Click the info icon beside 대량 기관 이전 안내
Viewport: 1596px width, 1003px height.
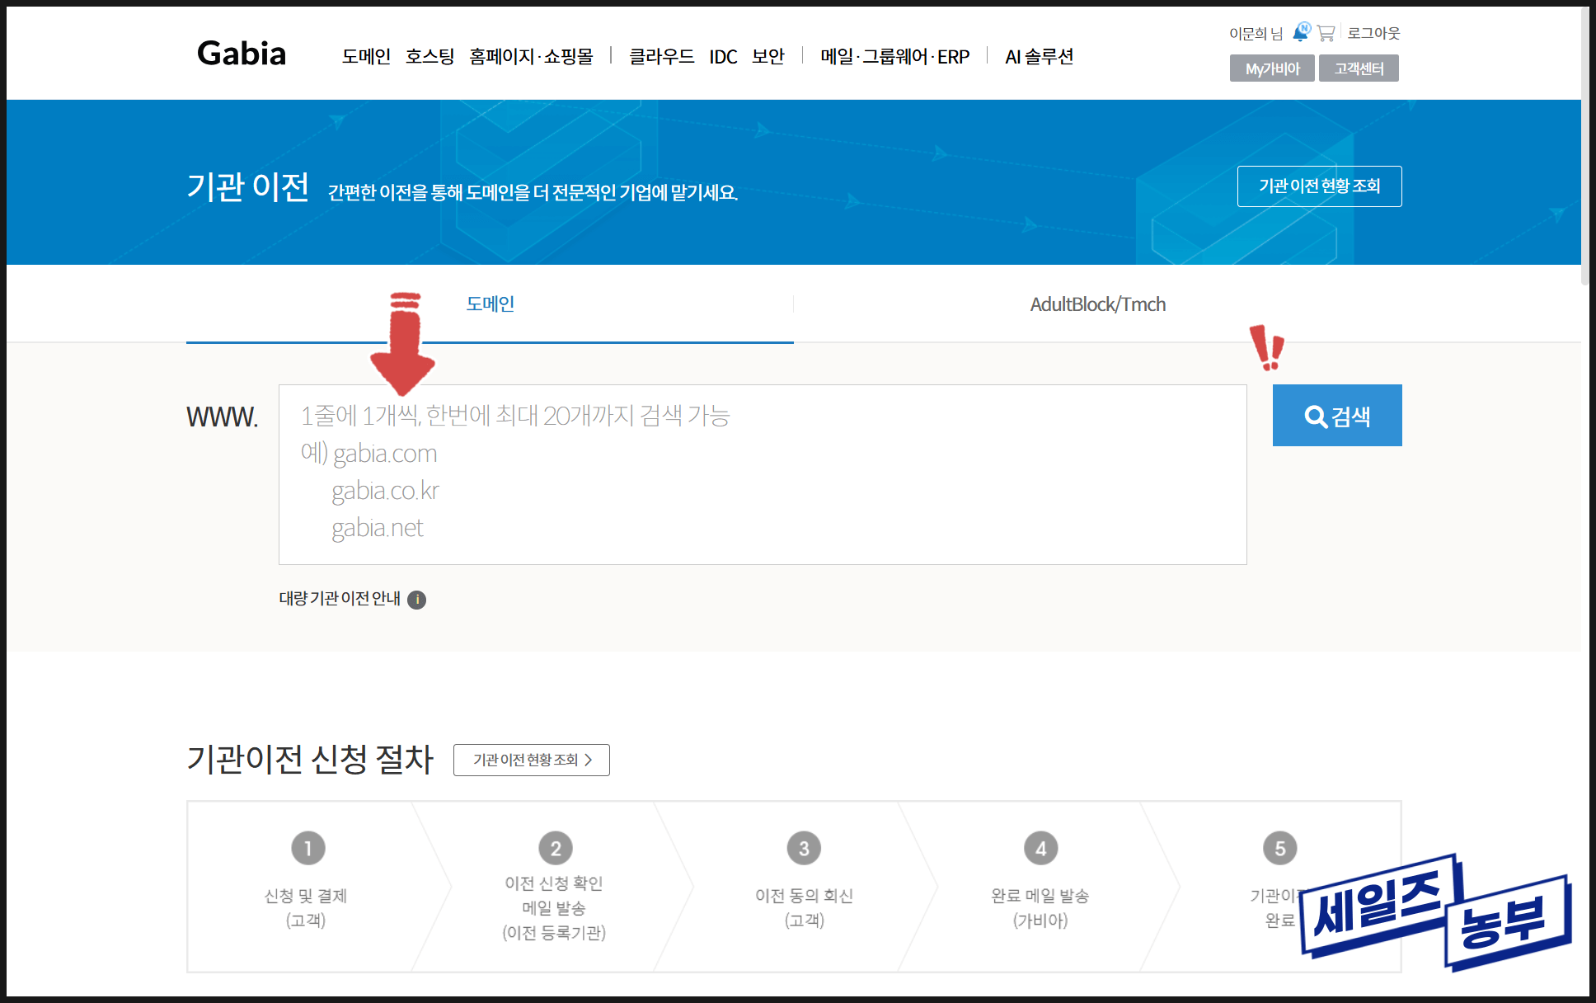click(x=417, y=600)
